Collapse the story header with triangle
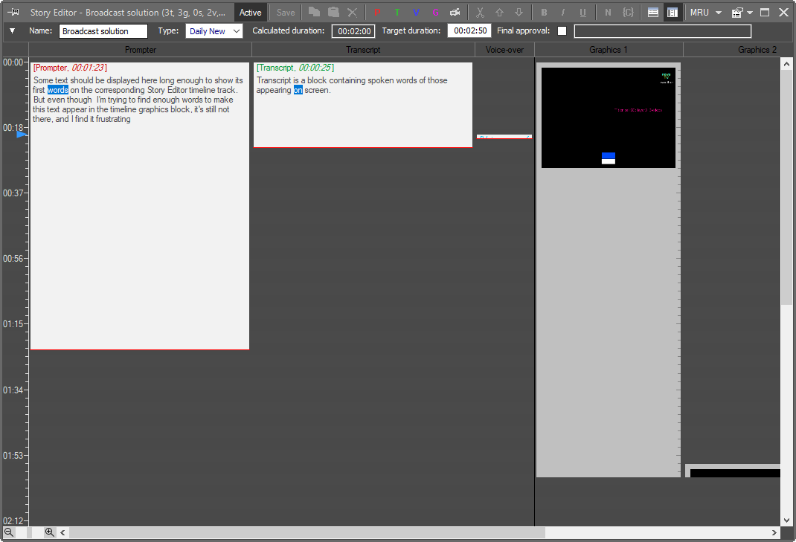Viewport: 796px width, 542px height. [x=12, y=31]
